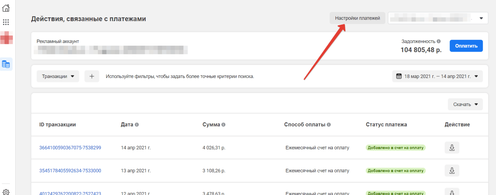
Task: Click the status badge in the 14 апр row
Action: (396, 148)
